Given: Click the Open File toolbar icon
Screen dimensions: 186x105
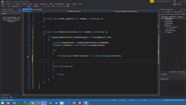Looking at the screenshot, I should [12, 6].
